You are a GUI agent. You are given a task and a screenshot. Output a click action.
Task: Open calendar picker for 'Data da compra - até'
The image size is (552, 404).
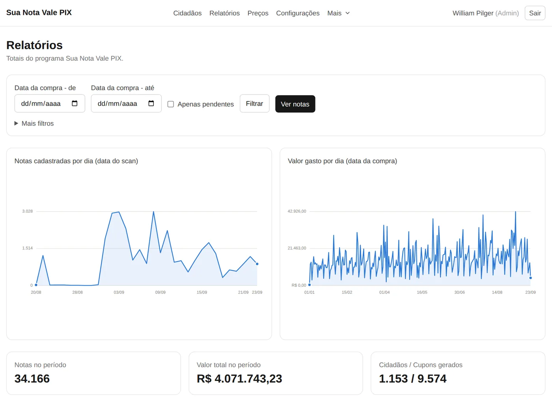click(151, 104)
